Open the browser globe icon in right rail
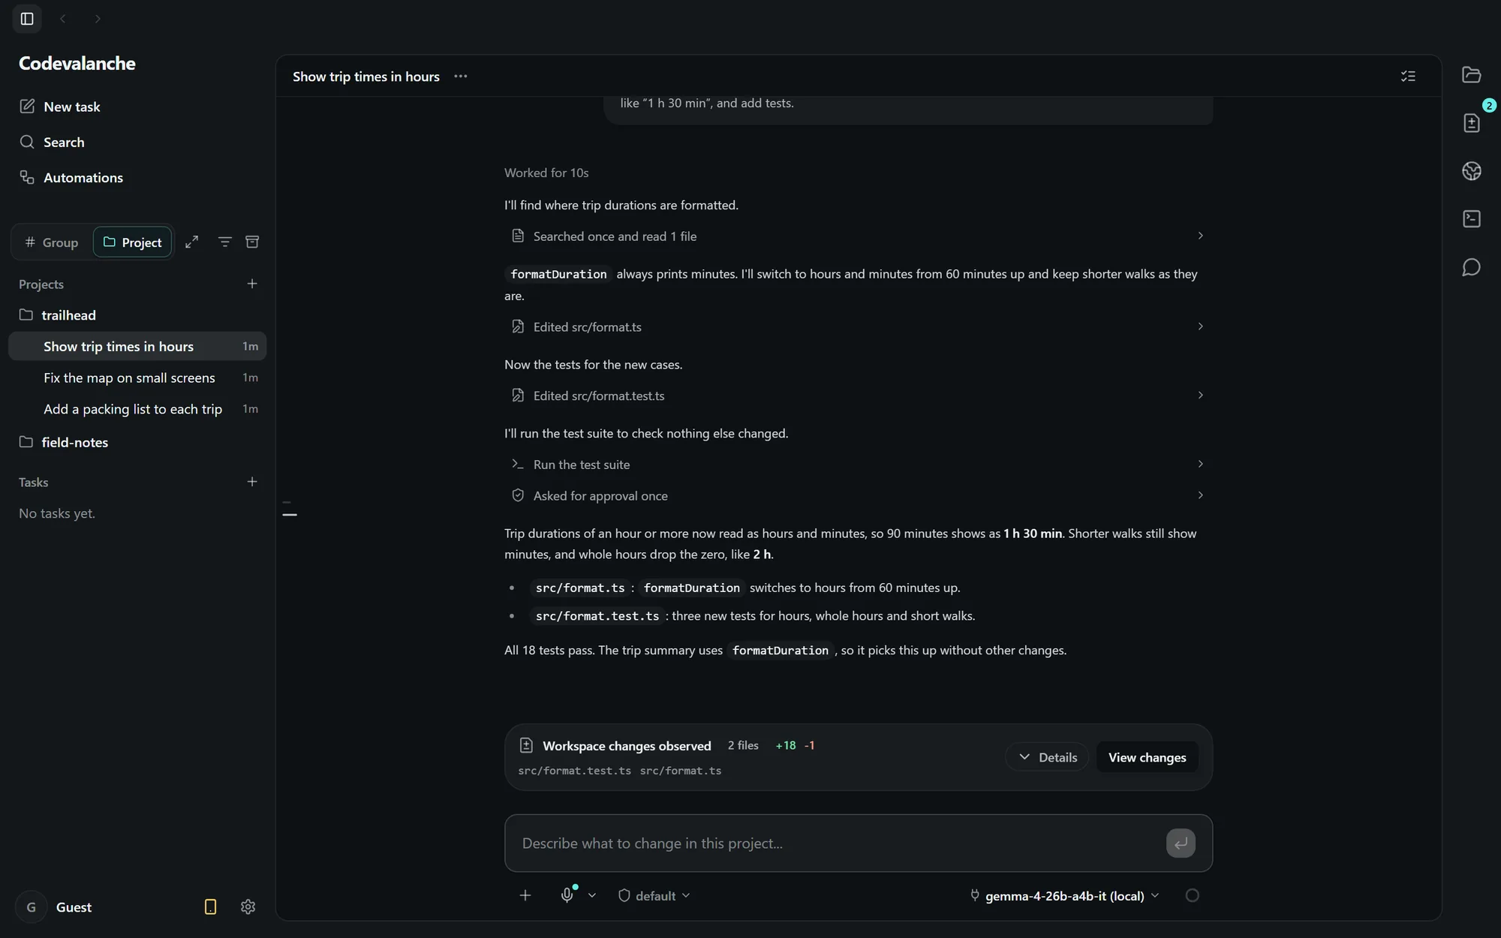Viewport: 1501px width, 938px height. pos(1471,170)
